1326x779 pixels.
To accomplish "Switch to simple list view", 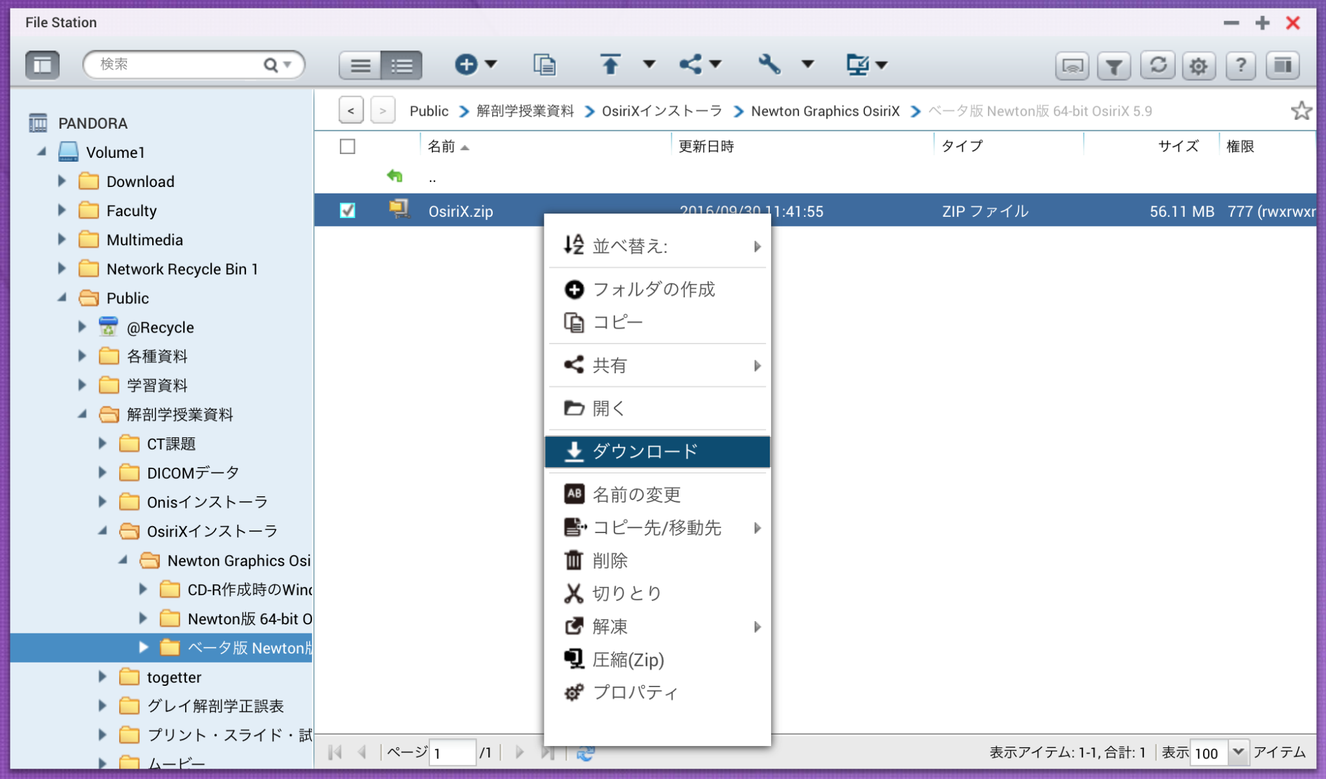I will coord(360,65).
